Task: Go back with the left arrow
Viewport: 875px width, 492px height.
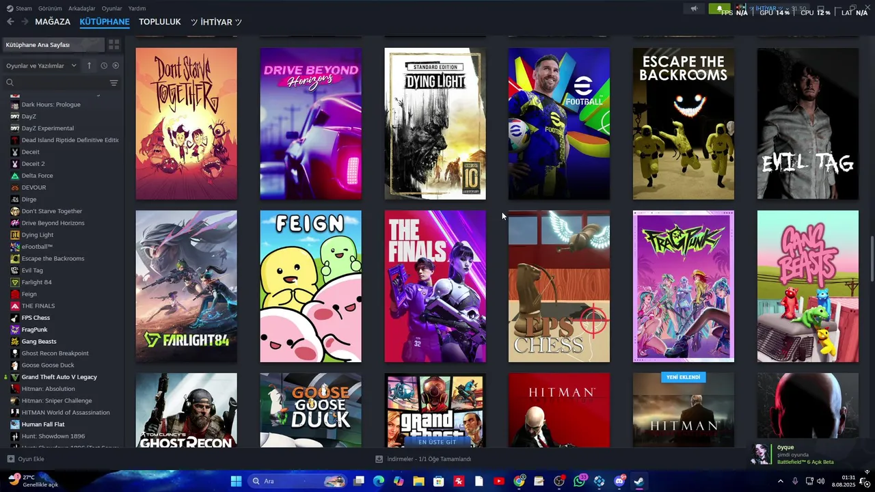Action: point(10,22)
